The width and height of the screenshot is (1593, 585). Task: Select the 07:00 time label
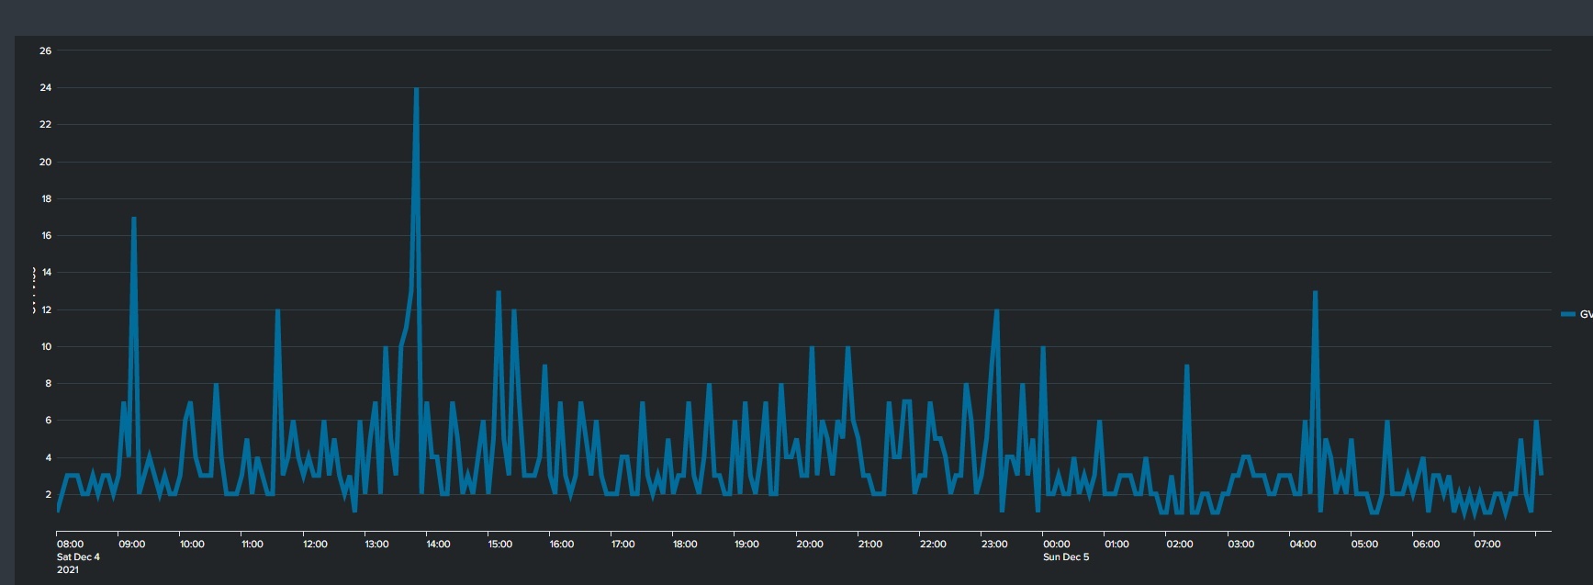[1487, 545]
